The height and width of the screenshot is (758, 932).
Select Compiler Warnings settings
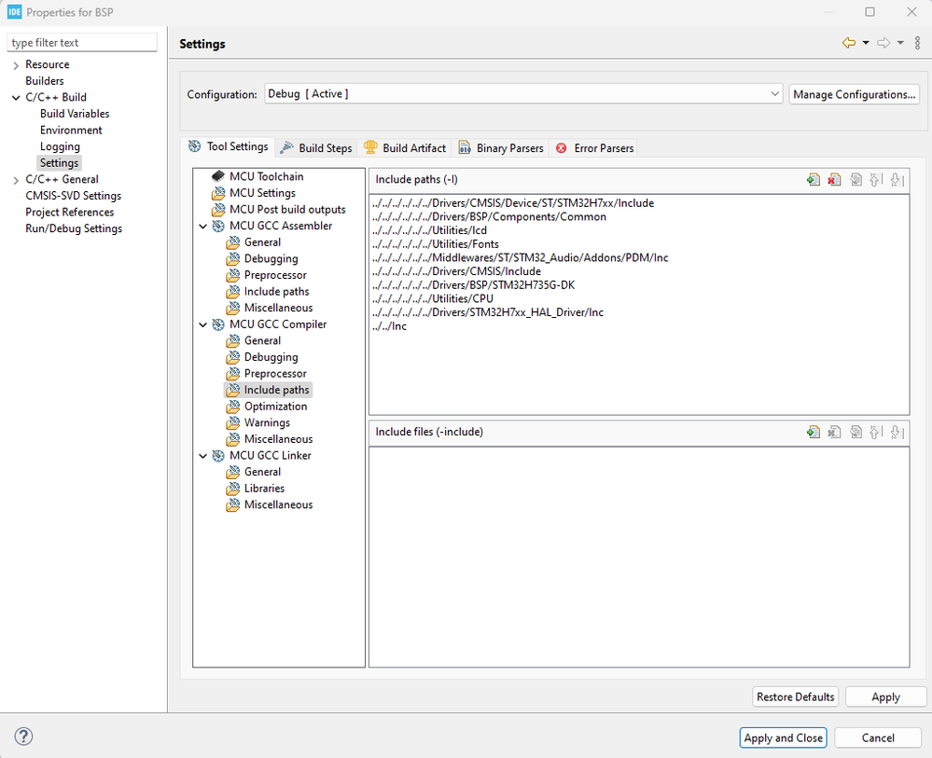(x=258, y=422)
